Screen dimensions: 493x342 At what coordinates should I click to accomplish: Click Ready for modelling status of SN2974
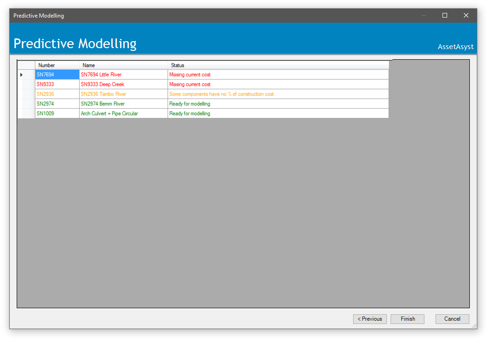pos(278,104)
